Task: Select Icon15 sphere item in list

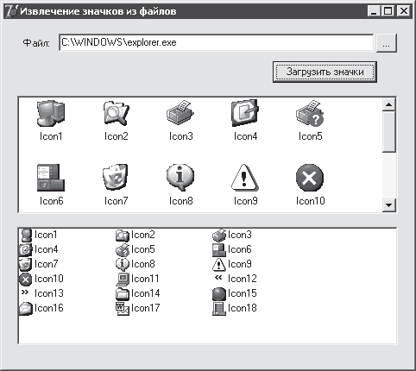Action: (235, 293)
